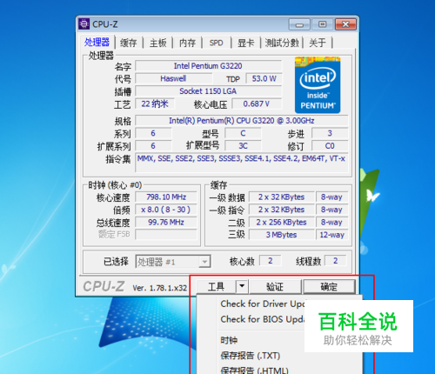
Task: Maximize the CPU-Z window
Action: 322,24
